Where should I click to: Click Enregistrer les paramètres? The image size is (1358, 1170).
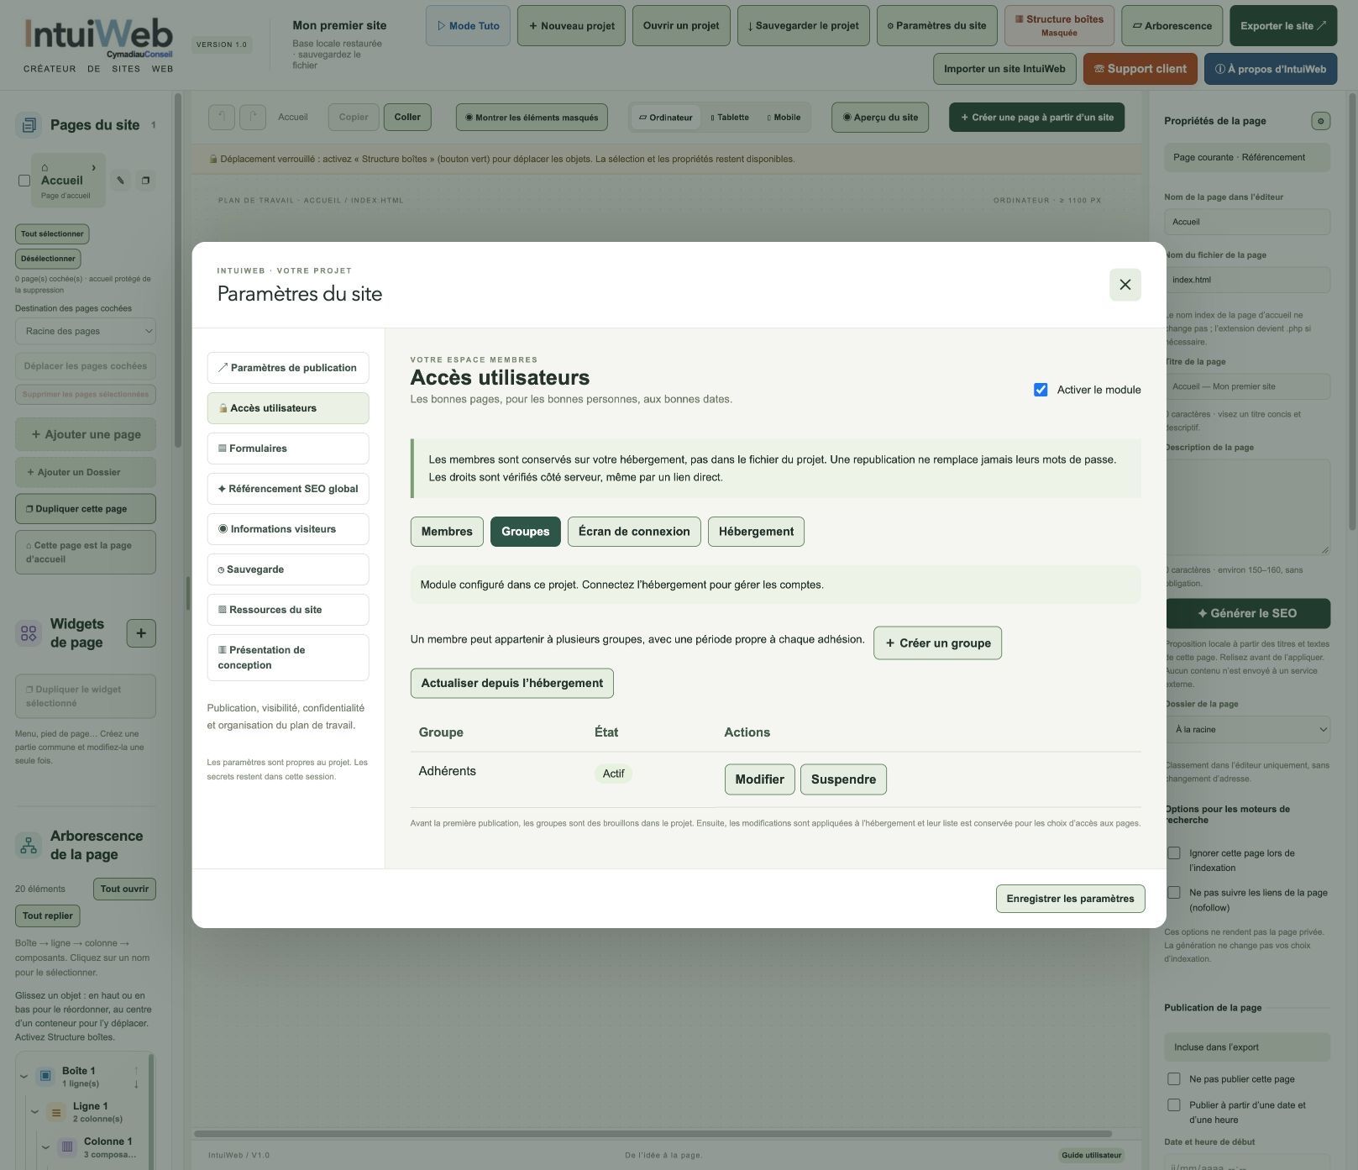click(1070, 899)
